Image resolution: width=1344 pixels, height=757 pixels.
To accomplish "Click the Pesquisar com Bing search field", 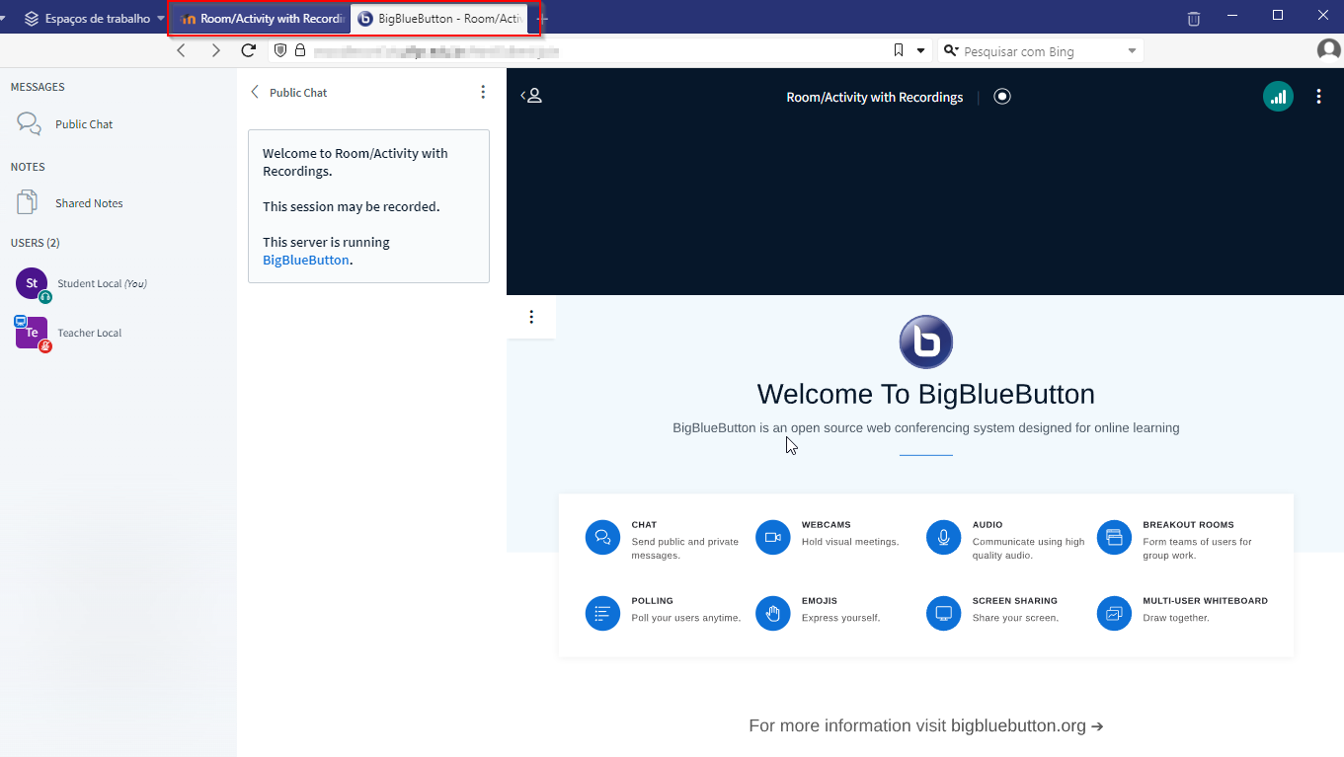I will pos(1039,51).
